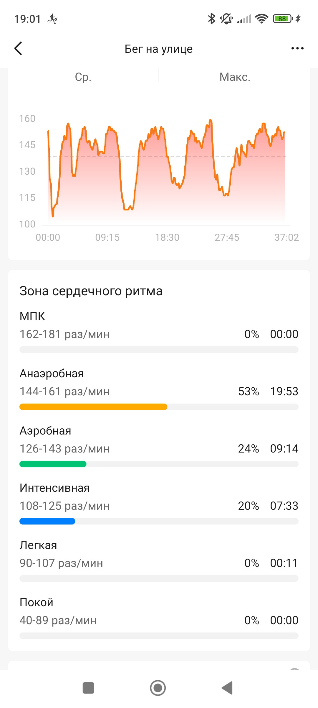Tap the Интенсивная blue progress bar

pos(47,521)
